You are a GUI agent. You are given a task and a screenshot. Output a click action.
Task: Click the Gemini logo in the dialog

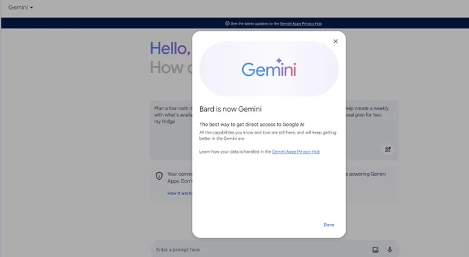tap(268, 68)
